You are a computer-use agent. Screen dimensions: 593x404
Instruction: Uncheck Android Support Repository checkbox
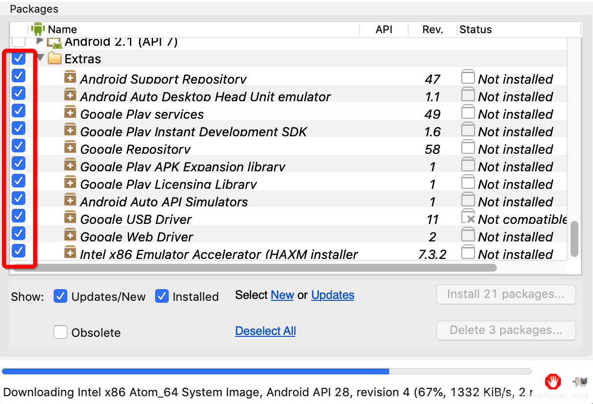19,76
